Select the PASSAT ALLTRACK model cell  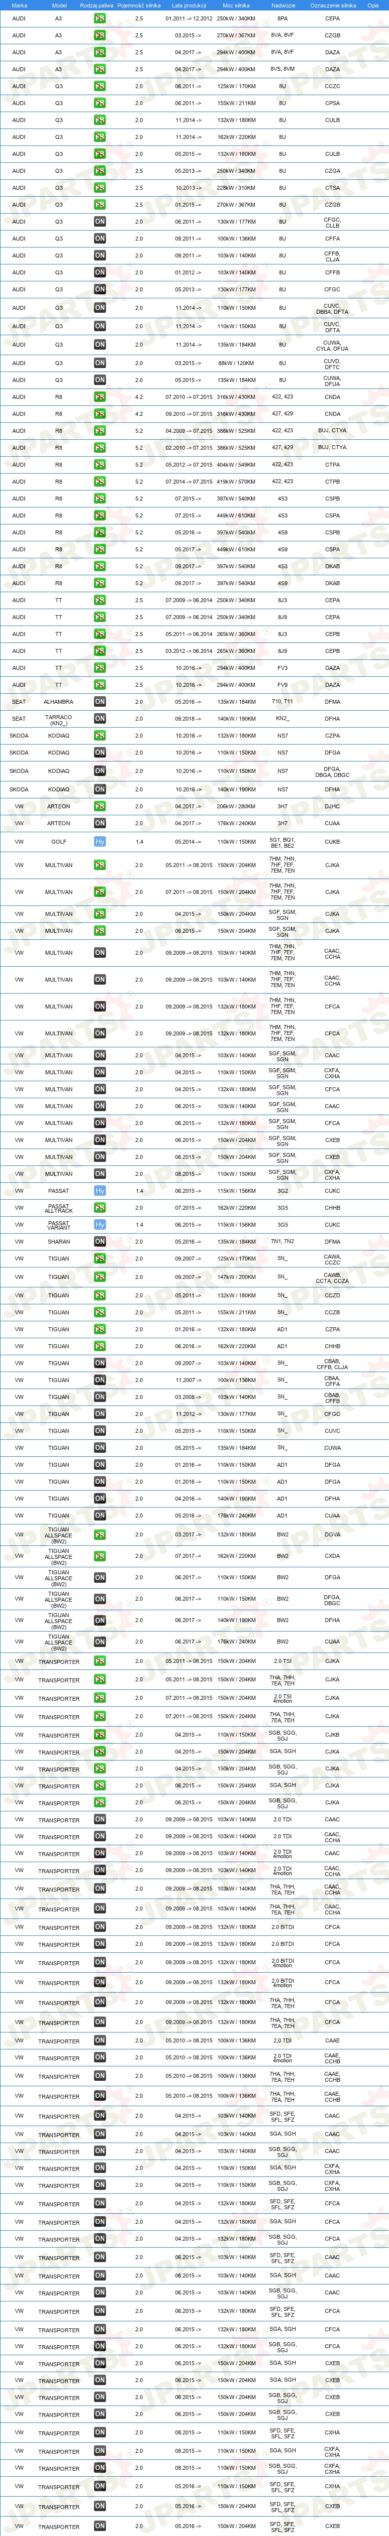pos(58,1207)
